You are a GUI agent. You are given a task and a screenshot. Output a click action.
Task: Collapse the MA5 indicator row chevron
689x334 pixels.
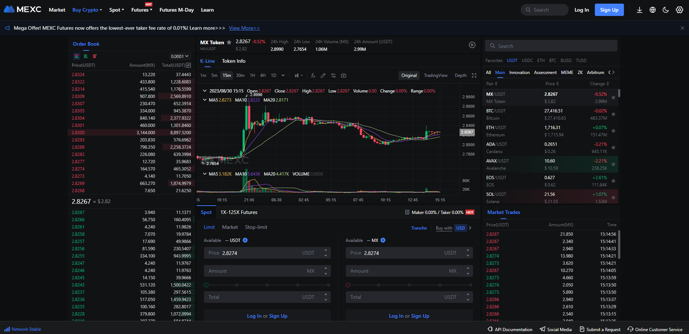pyautogui.click(x=205, y=100)
